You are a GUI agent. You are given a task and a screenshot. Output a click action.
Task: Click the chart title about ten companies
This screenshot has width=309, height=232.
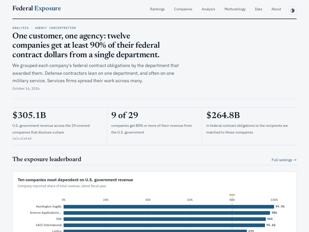tap(75, 180)
